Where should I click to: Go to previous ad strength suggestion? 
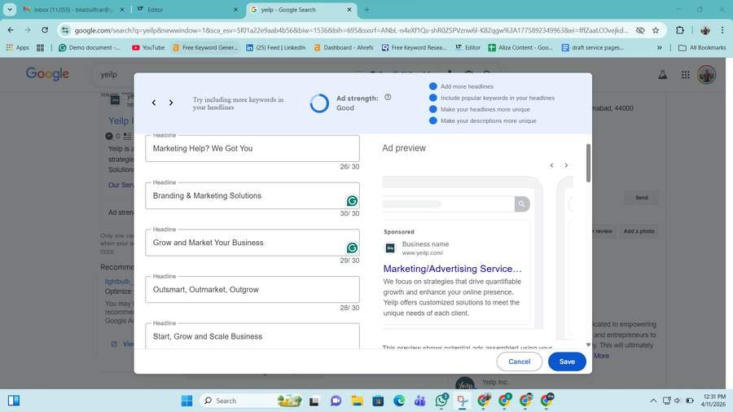click(154, 103)
